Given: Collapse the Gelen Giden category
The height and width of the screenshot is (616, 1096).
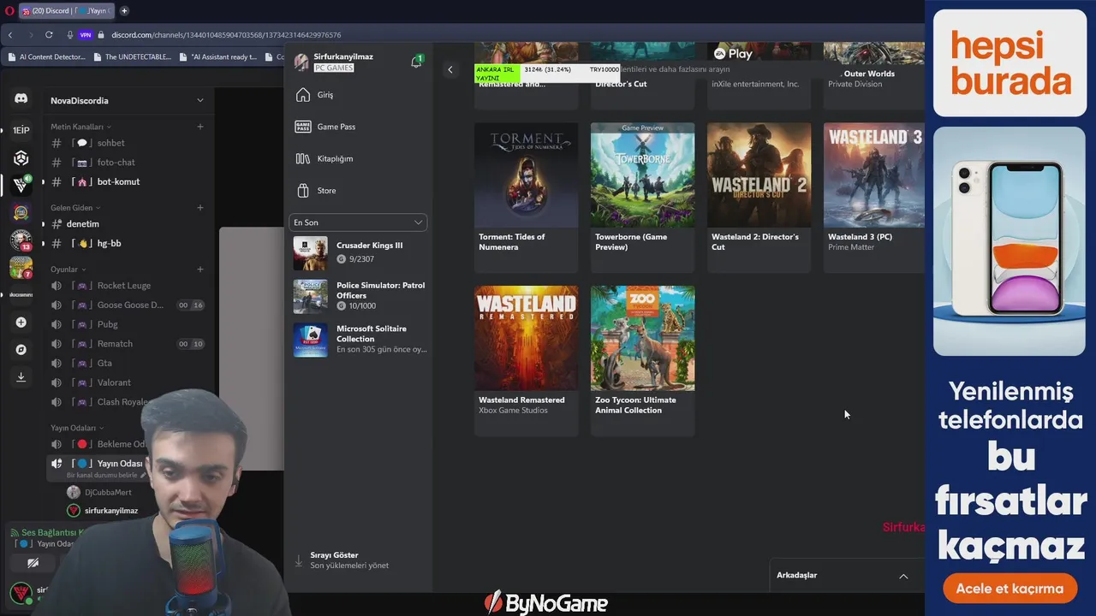Looking at the screenshot, I should 75,207.
